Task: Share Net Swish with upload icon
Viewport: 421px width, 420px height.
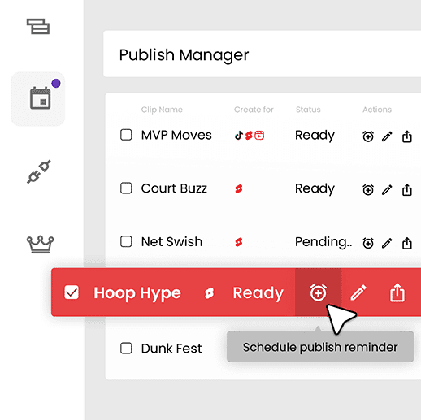Action: pyautogui.click(x=406, y=243)
